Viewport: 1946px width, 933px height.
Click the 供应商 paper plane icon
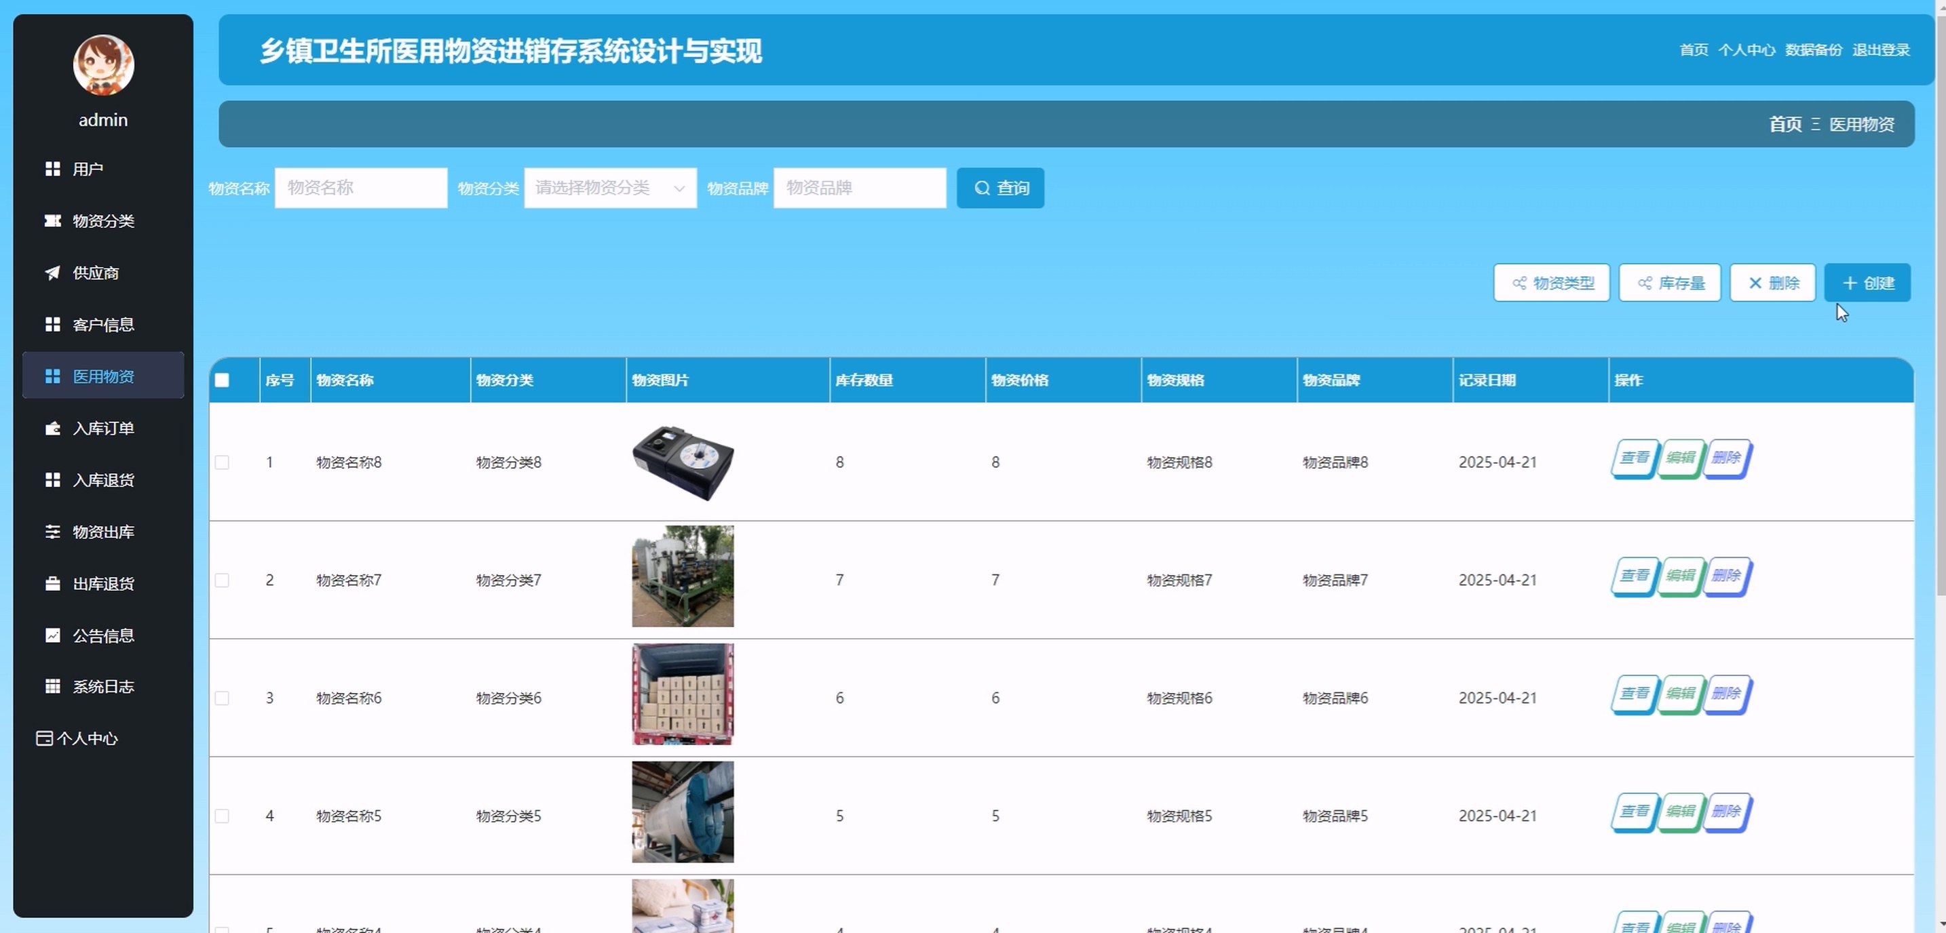click(52, 273)
